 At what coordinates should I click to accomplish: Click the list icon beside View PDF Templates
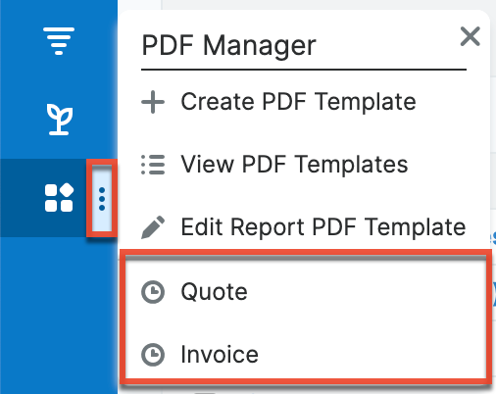tap(153, 165)
